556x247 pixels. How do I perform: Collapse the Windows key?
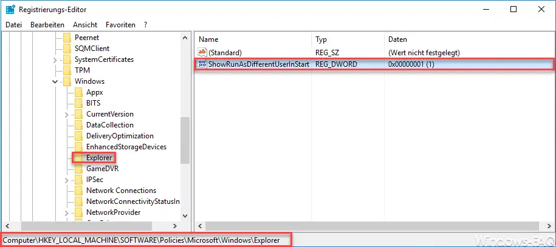pos(55,81)
